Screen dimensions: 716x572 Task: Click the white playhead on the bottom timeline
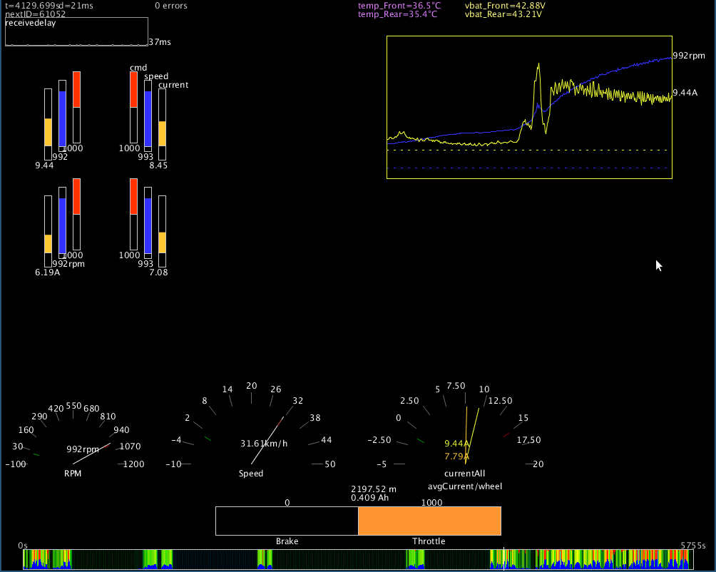pyautogui.click(x=504, y=558)
